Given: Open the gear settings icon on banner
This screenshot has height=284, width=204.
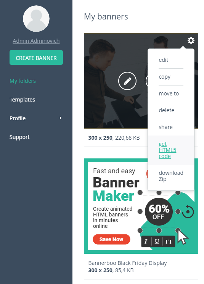Looking at the screenshot, I should (191, 40).
